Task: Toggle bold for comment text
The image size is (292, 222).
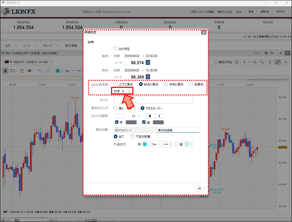Action: coord(150,116)
